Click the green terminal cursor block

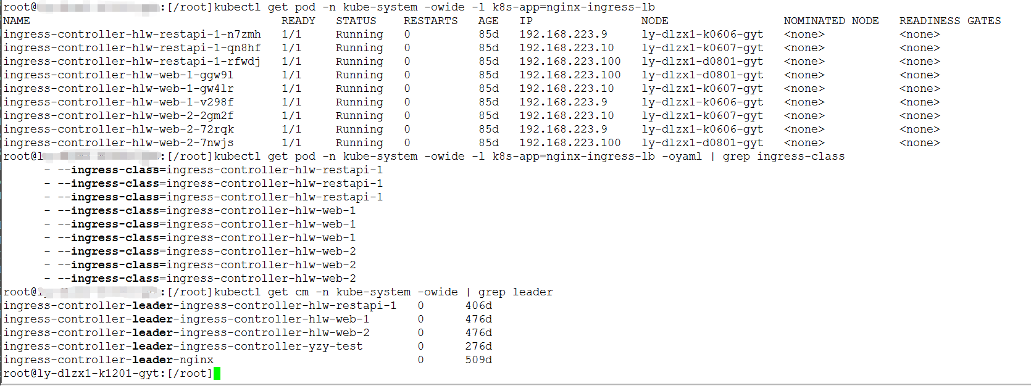(217, 373)
